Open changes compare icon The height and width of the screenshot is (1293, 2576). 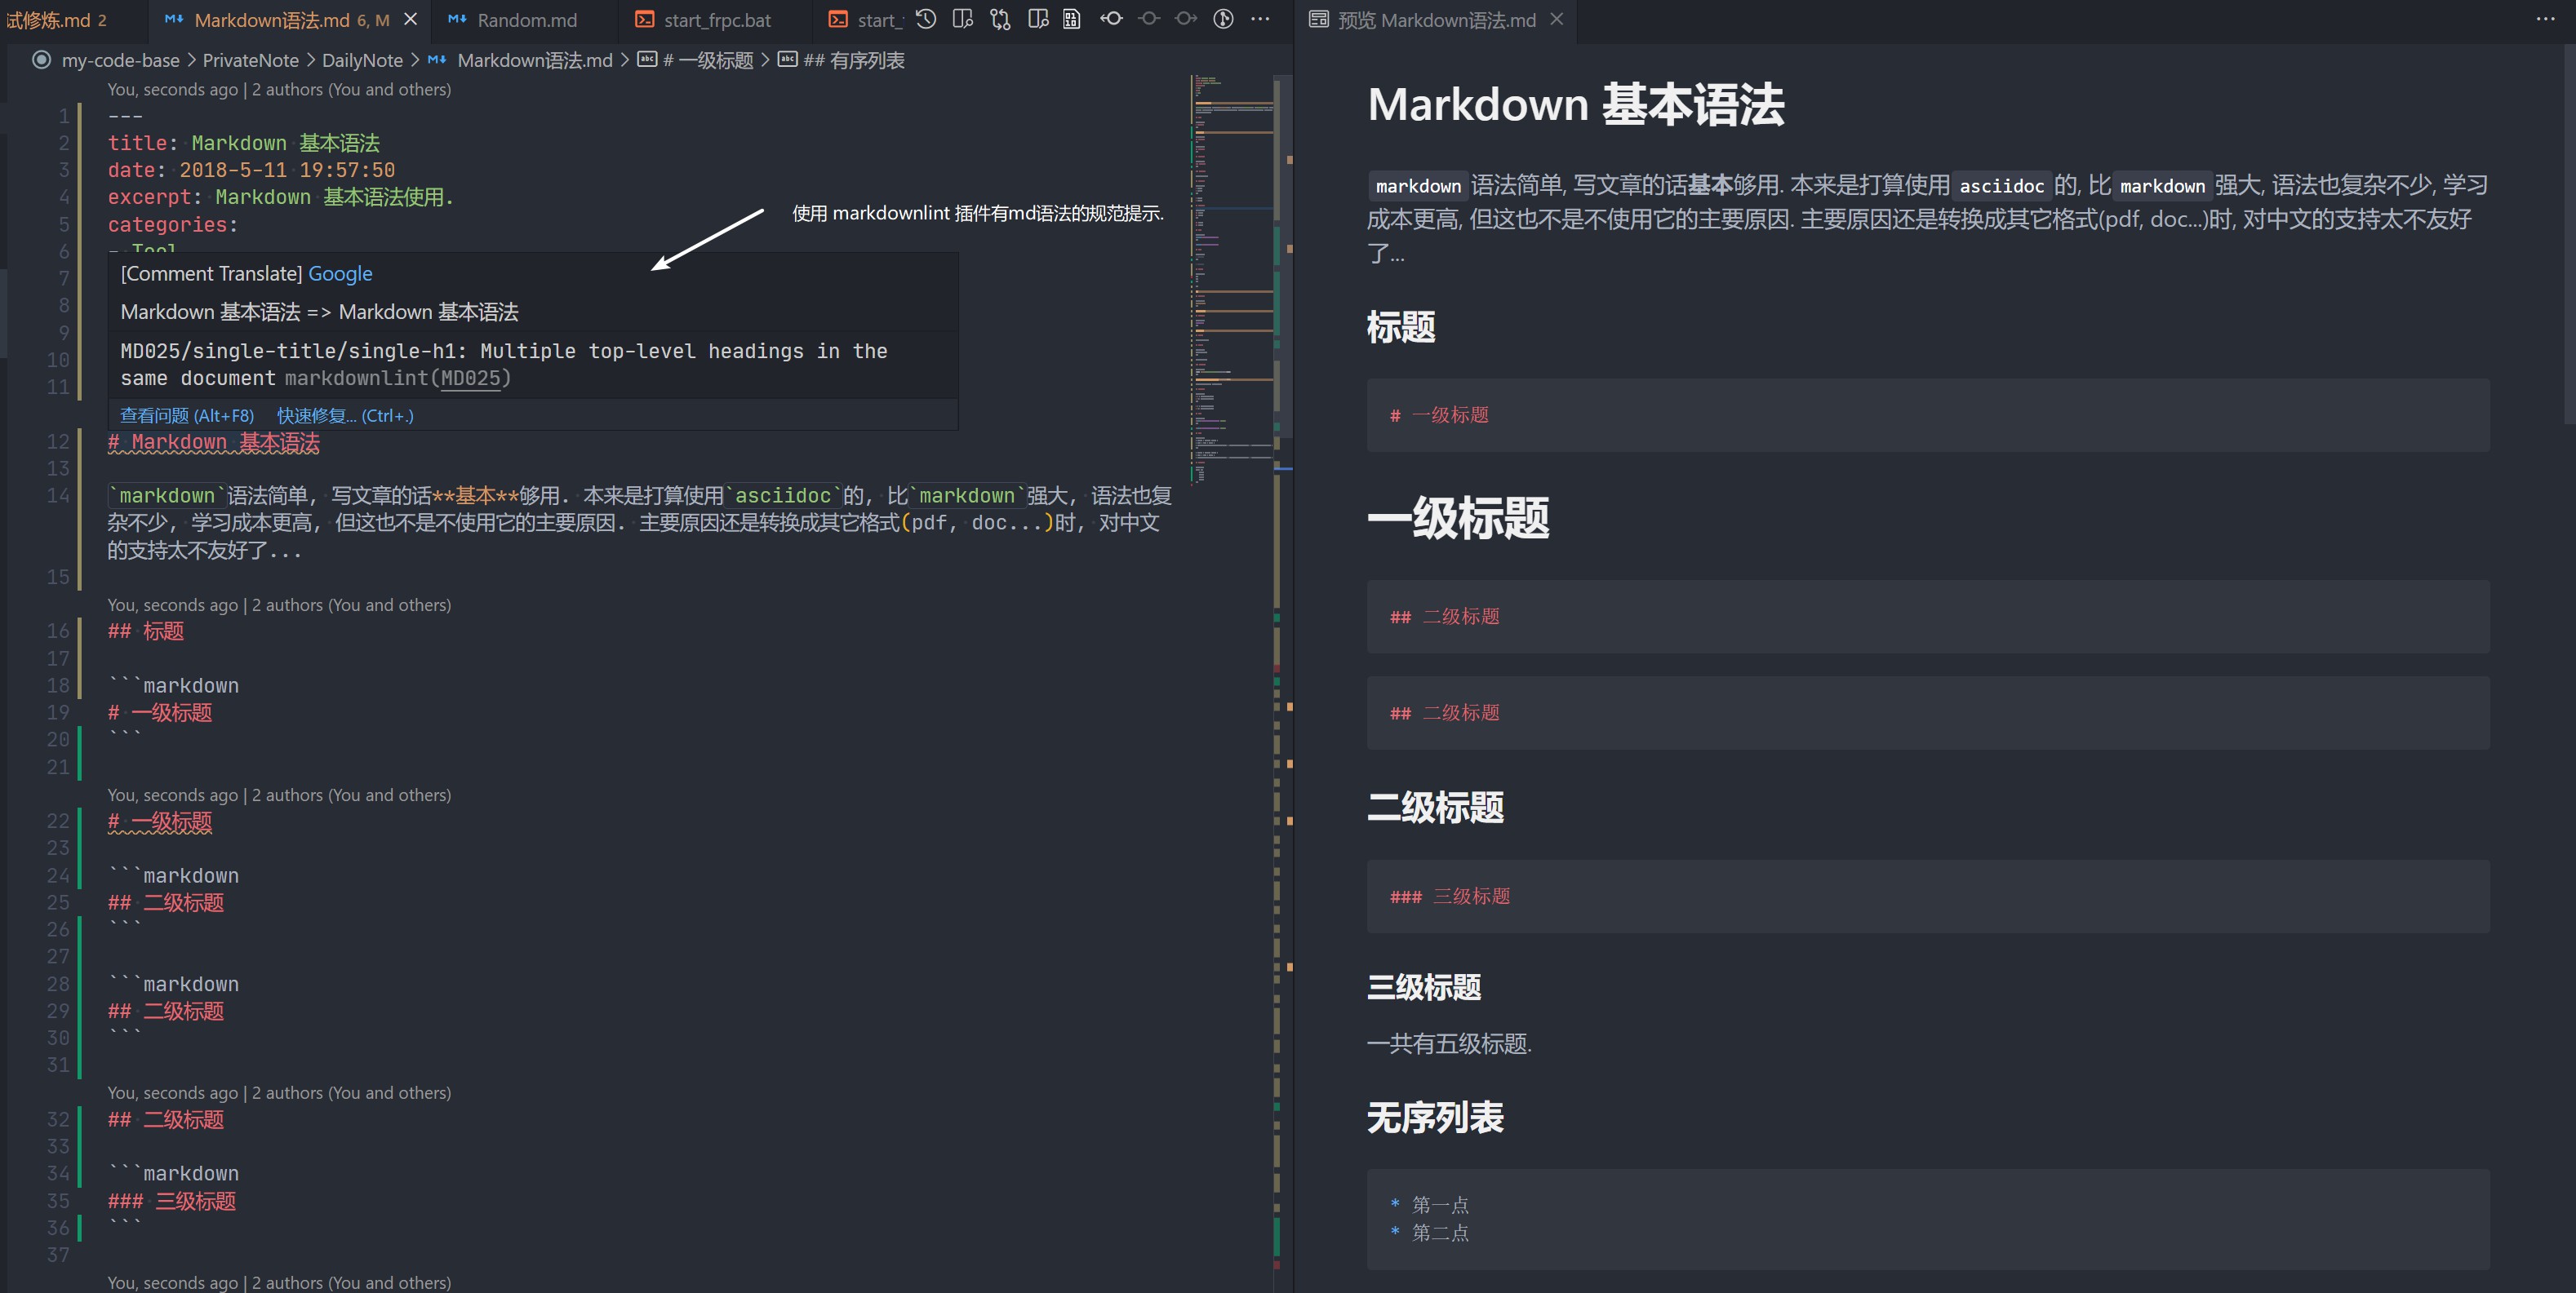click(x=1000, y=19)
